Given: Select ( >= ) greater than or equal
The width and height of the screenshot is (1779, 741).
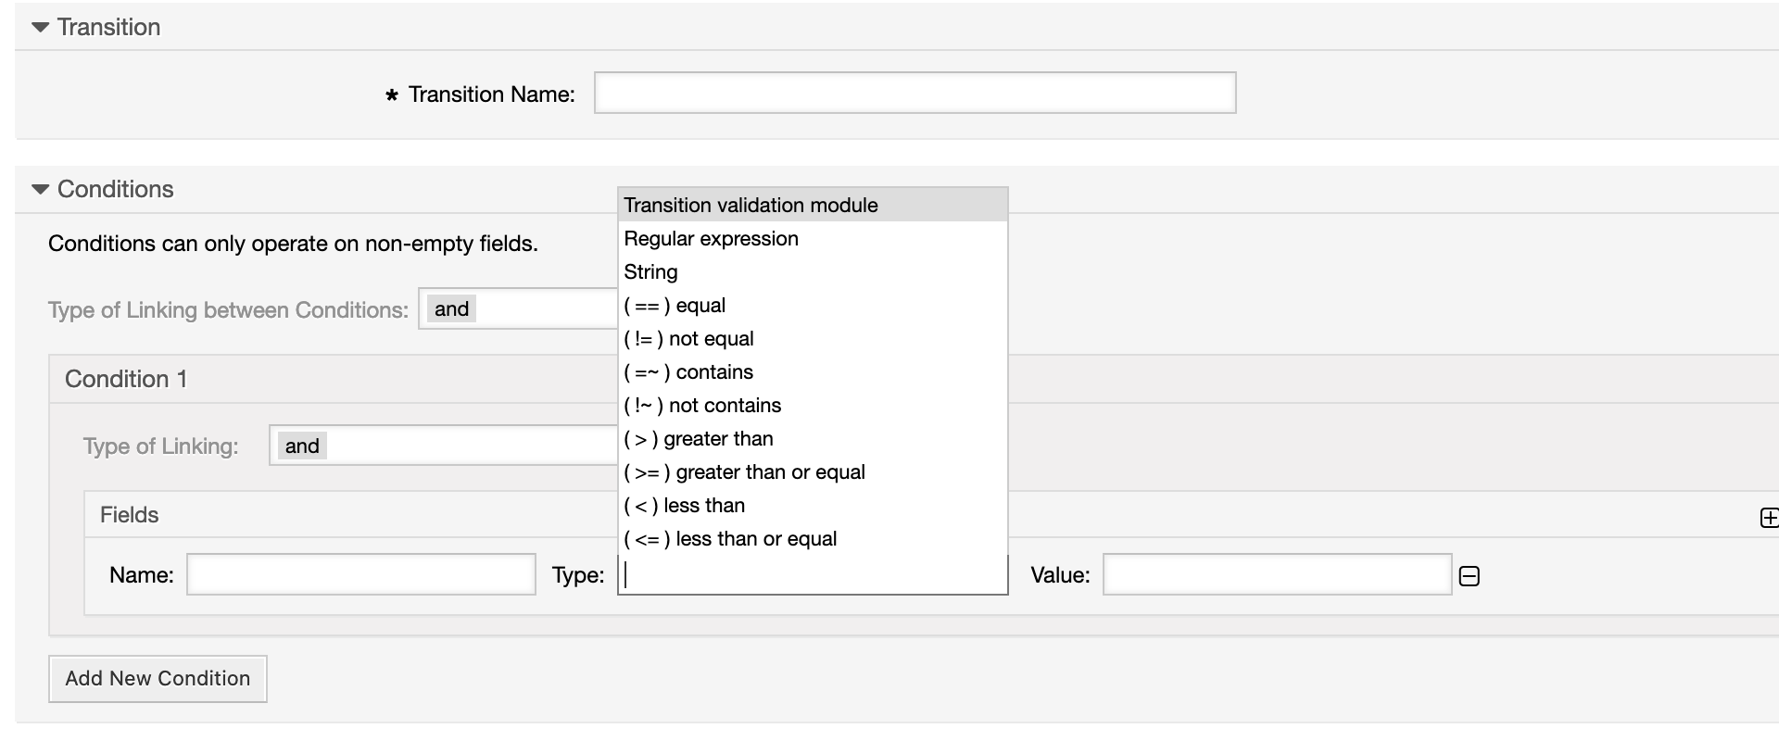Looking at the screenshot, I should 744,472.
